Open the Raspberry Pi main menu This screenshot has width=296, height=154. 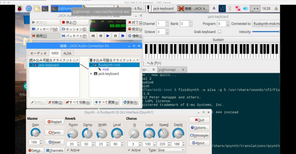point(19,9)
